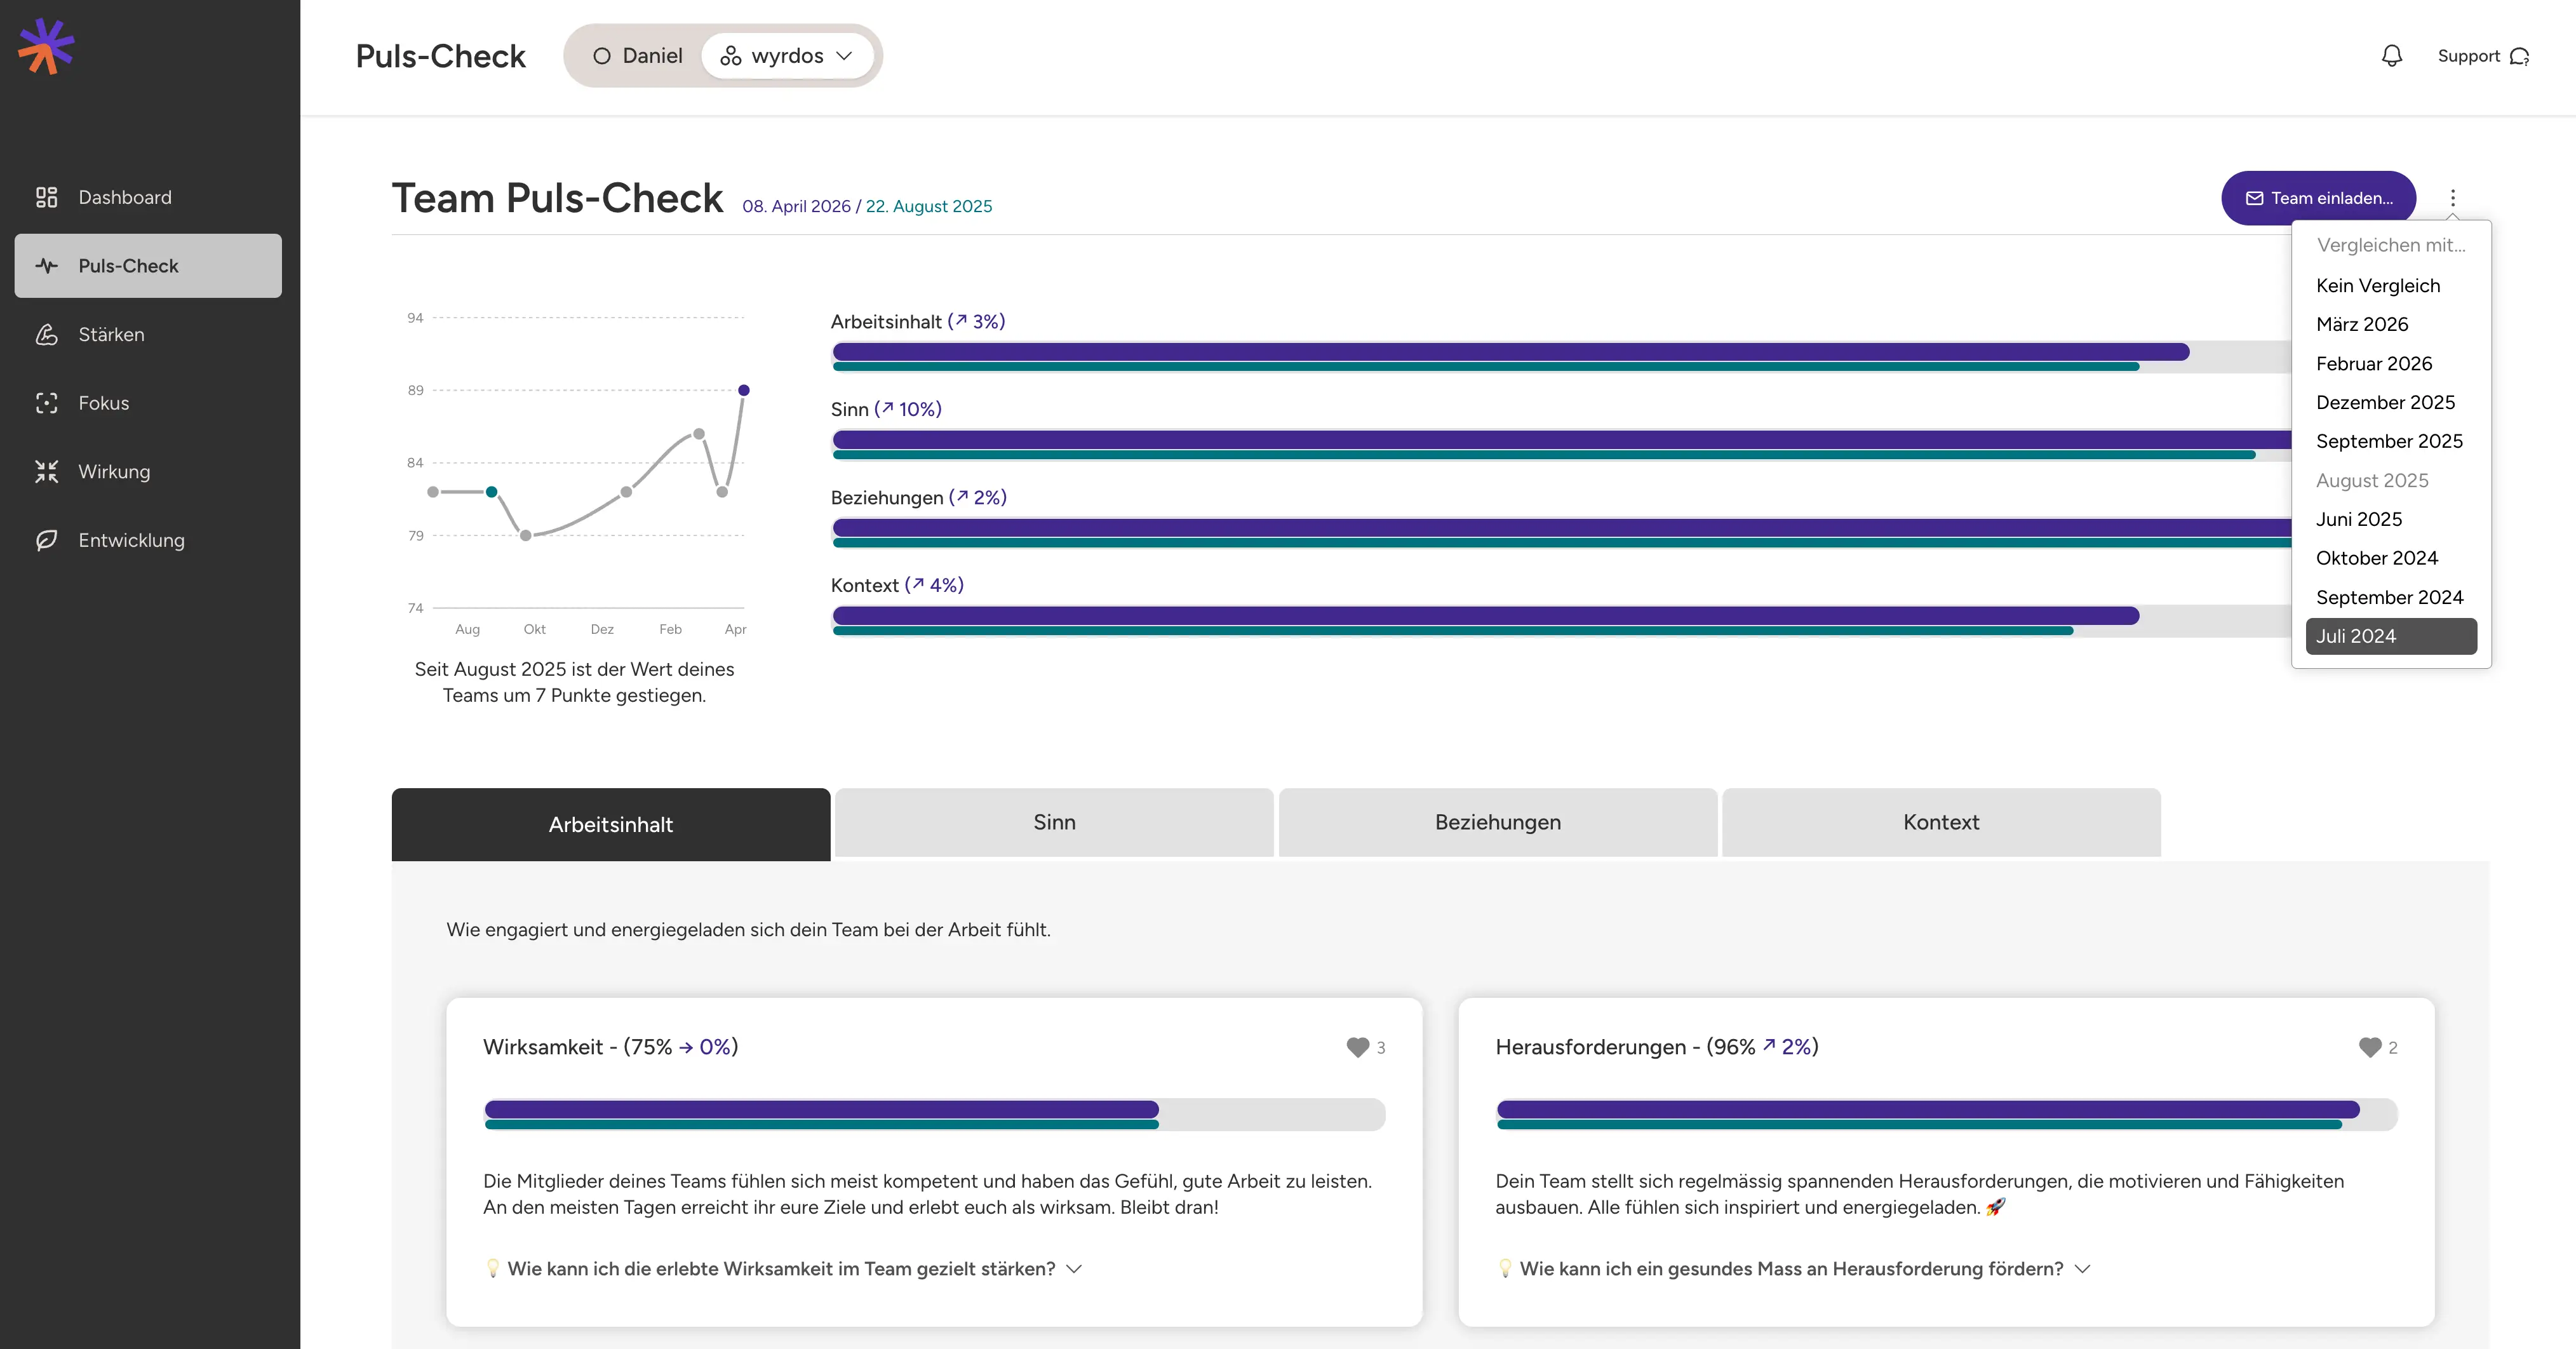Click the Wirkung arrows icon

(46, 471)
